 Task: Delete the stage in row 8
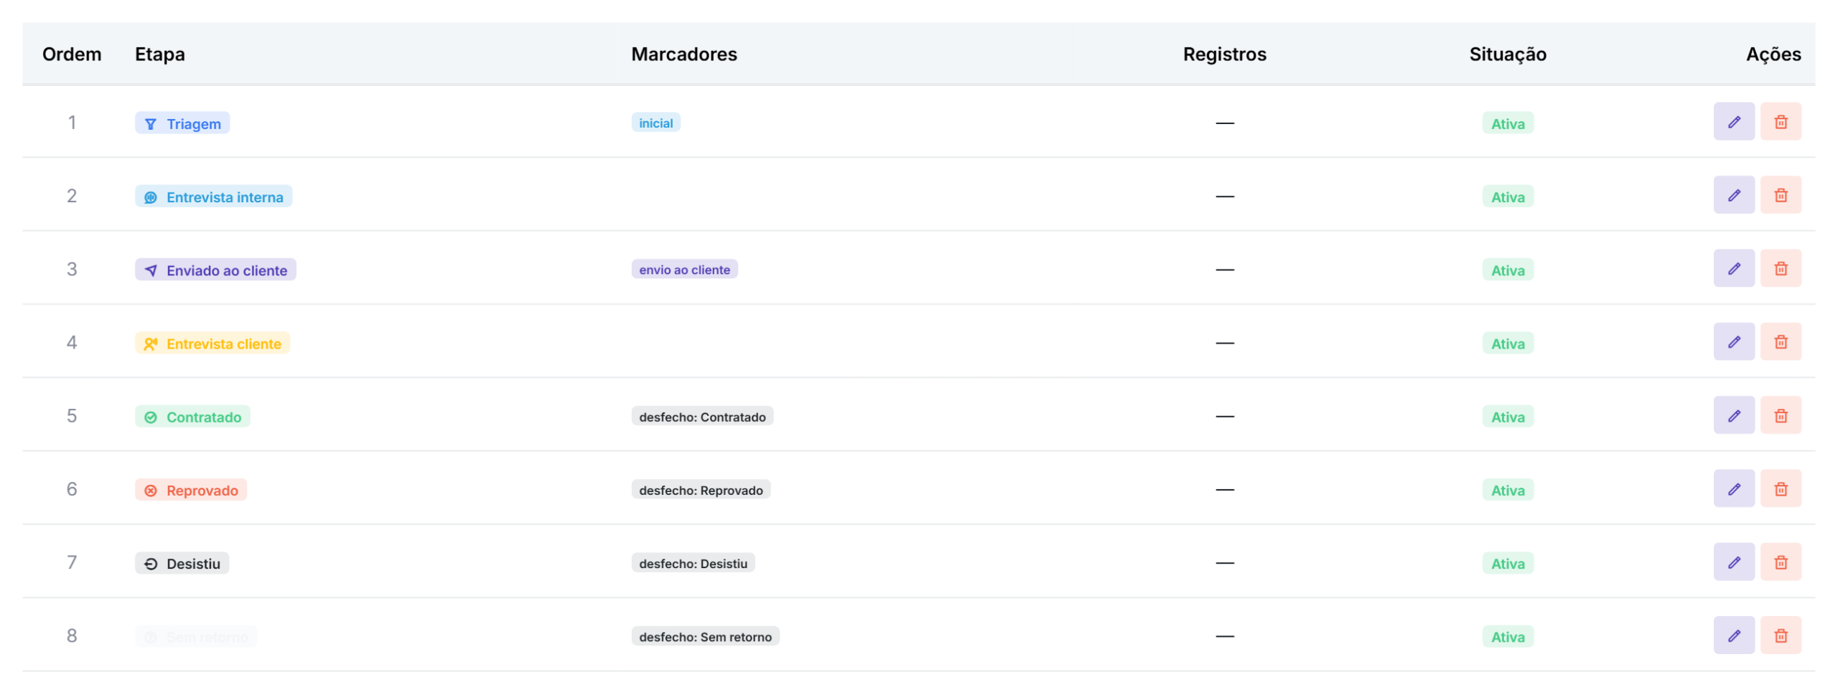point(1780,635)
